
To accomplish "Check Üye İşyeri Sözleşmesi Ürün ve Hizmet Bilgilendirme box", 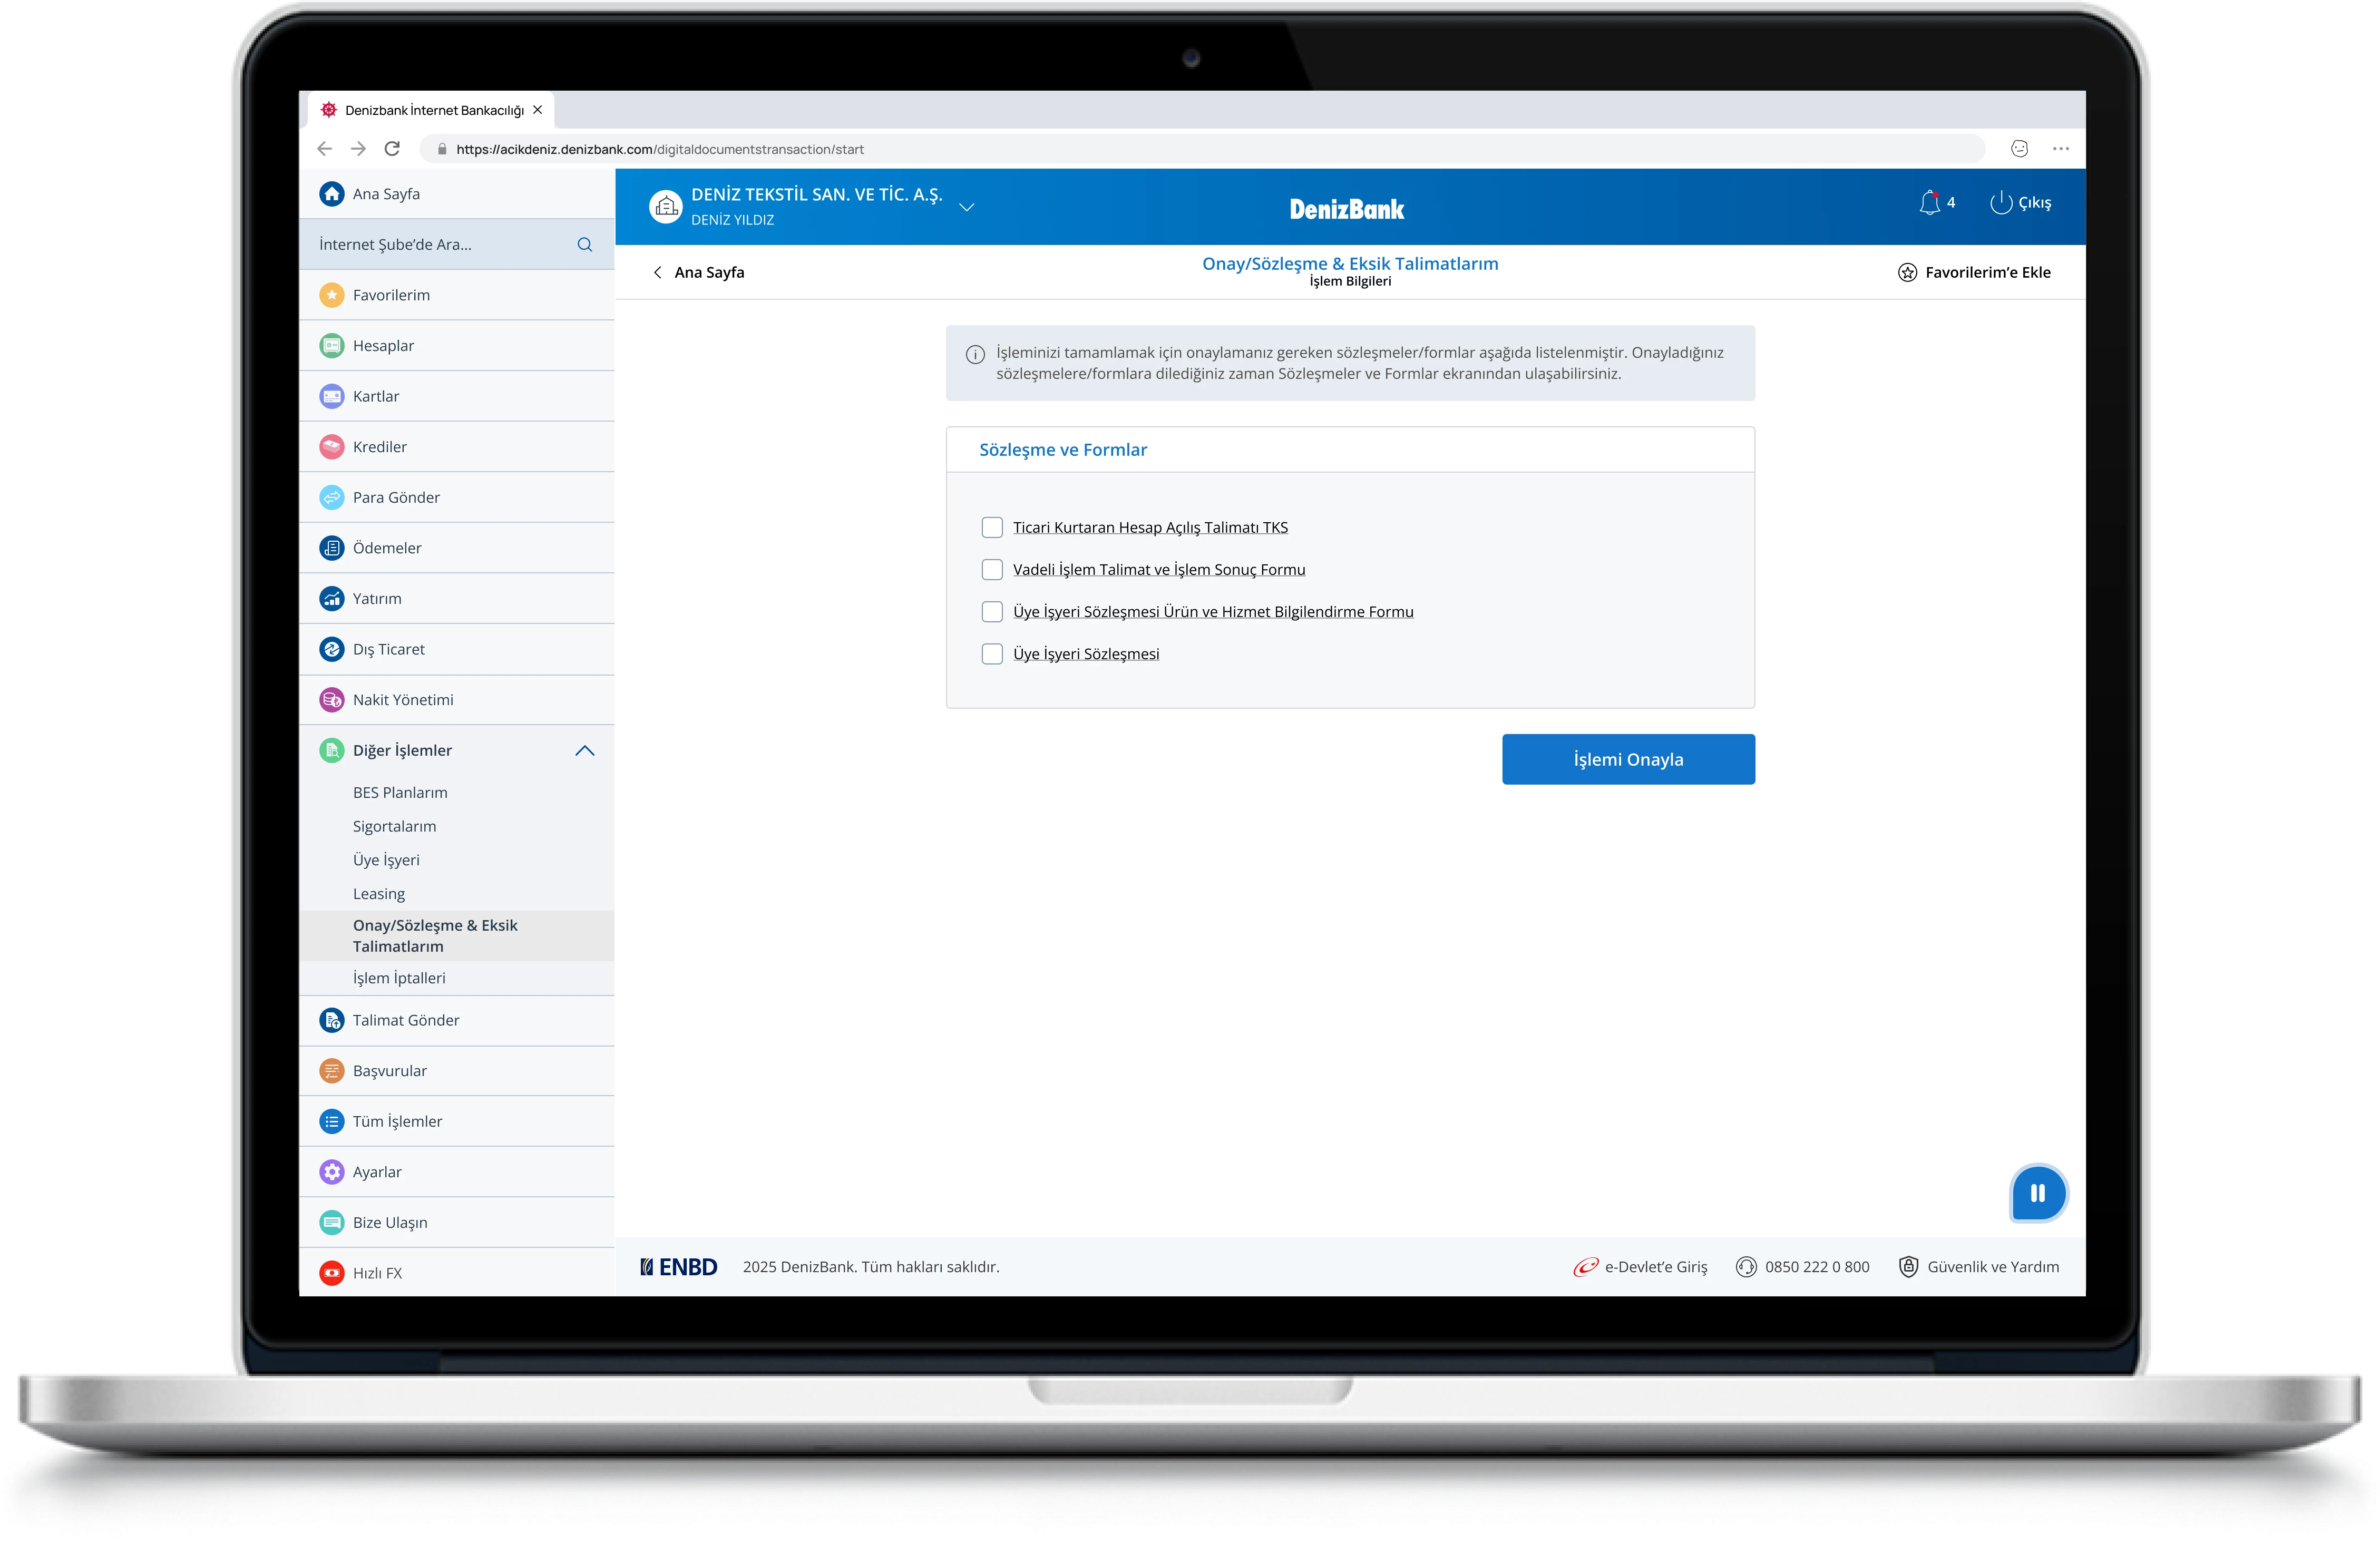I will [992, 612].
